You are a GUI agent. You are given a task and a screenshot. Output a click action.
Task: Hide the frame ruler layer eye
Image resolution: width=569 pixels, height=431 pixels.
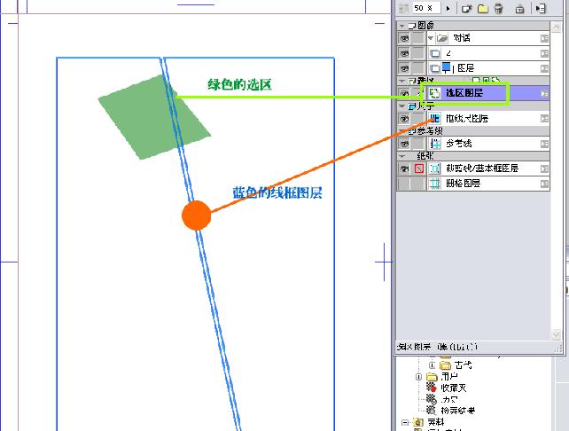point(404,118)
